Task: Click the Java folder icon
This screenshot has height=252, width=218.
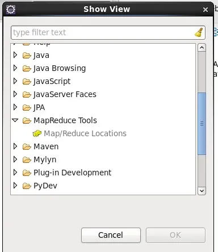Action: [27, 55]
